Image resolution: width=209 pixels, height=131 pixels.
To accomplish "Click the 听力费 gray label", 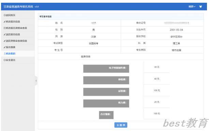I will [x=106, y=103].
